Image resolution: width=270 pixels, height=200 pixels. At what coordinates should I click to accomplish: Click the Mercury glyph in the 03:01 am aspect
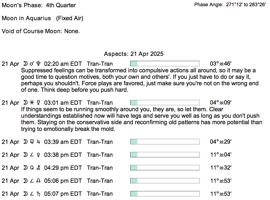(38, 103)
